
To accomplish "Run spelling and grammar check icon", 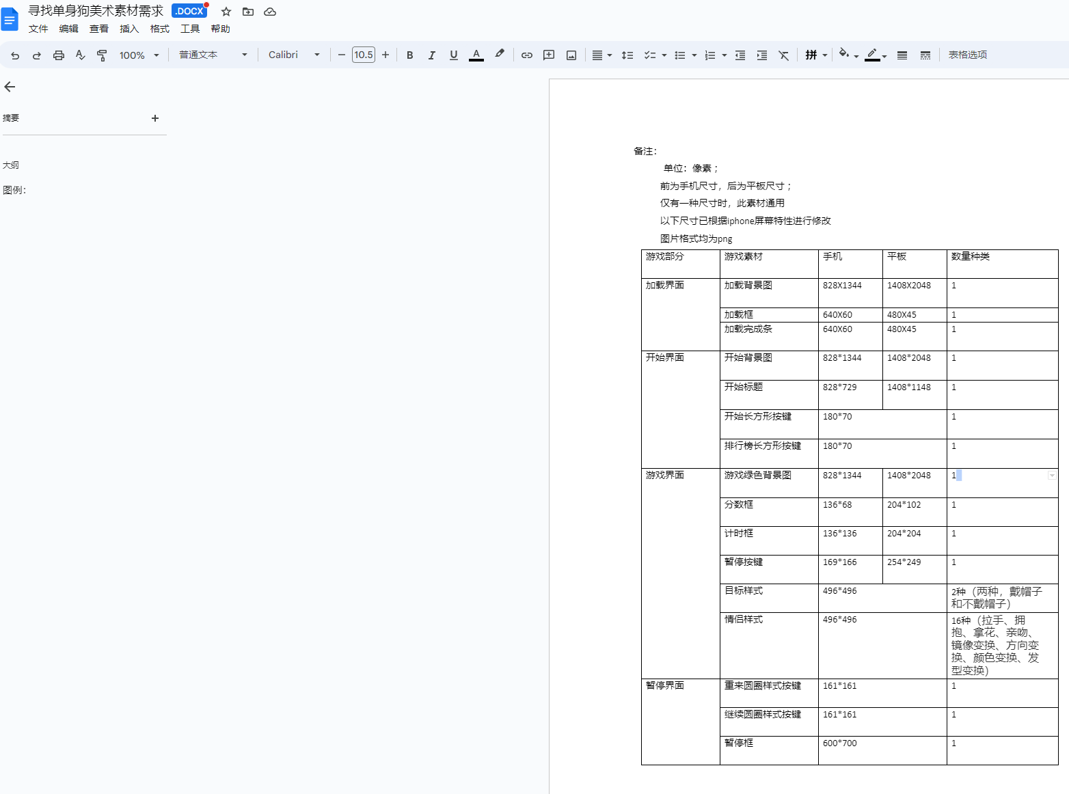I will 81,55.
